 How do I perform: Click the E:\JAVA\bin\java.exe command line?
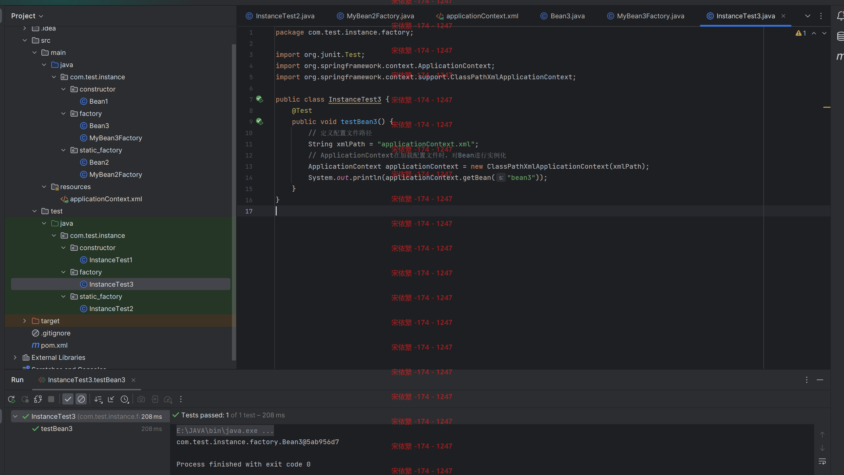[225, 431]
